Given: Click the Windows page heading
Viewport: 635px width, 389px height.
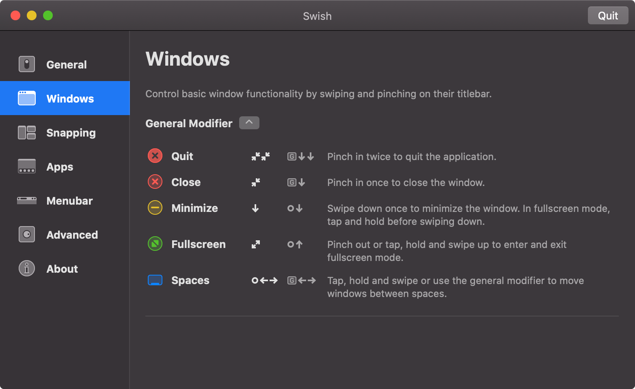Looking at the screenshot, I should [x=188, y=59].
